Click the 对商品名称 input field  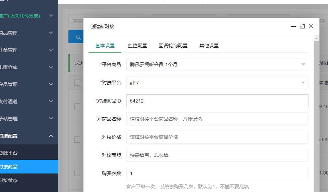point(217,119)
